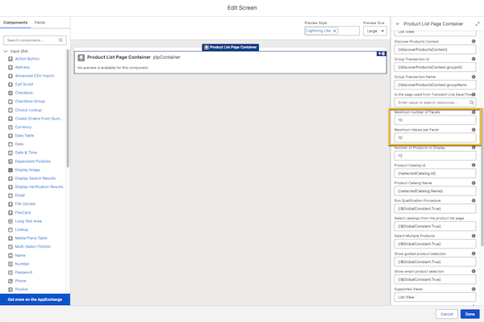
Task: Click the Checkbox Group component icon
Action: pyautogui.click(x=10, y=101)
